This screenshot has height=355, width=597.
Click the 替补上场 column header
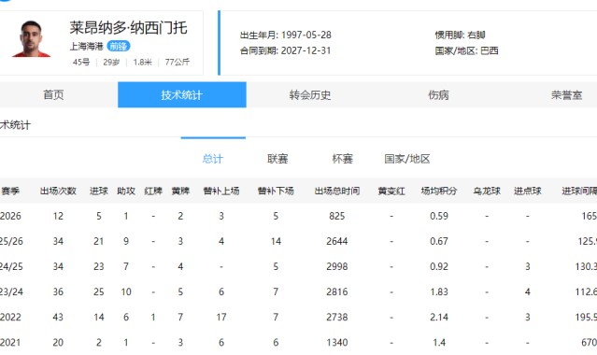(221, 191)
